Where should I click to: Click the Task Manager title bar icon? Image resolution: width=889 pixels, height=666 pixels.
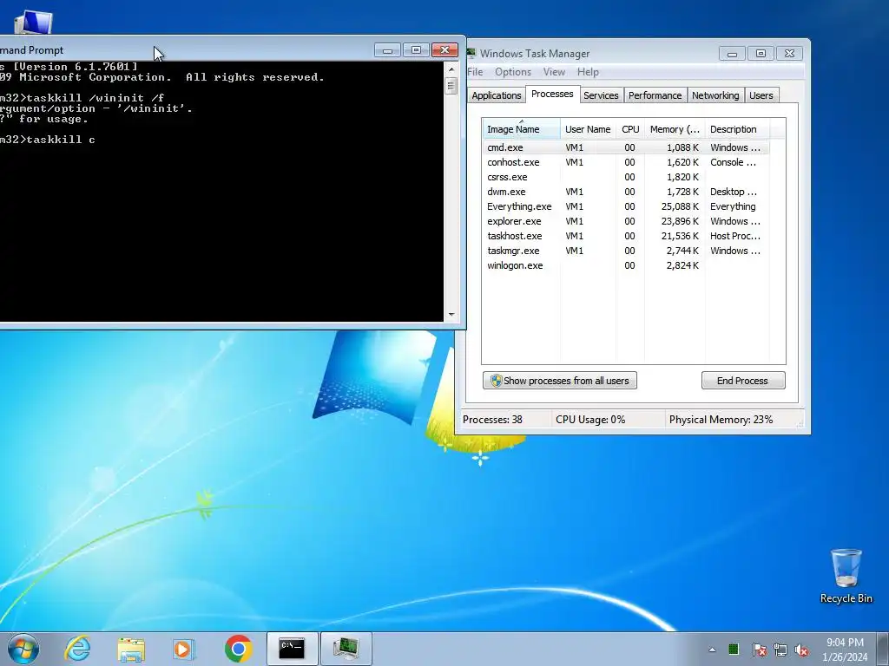(x=471, y=53)
